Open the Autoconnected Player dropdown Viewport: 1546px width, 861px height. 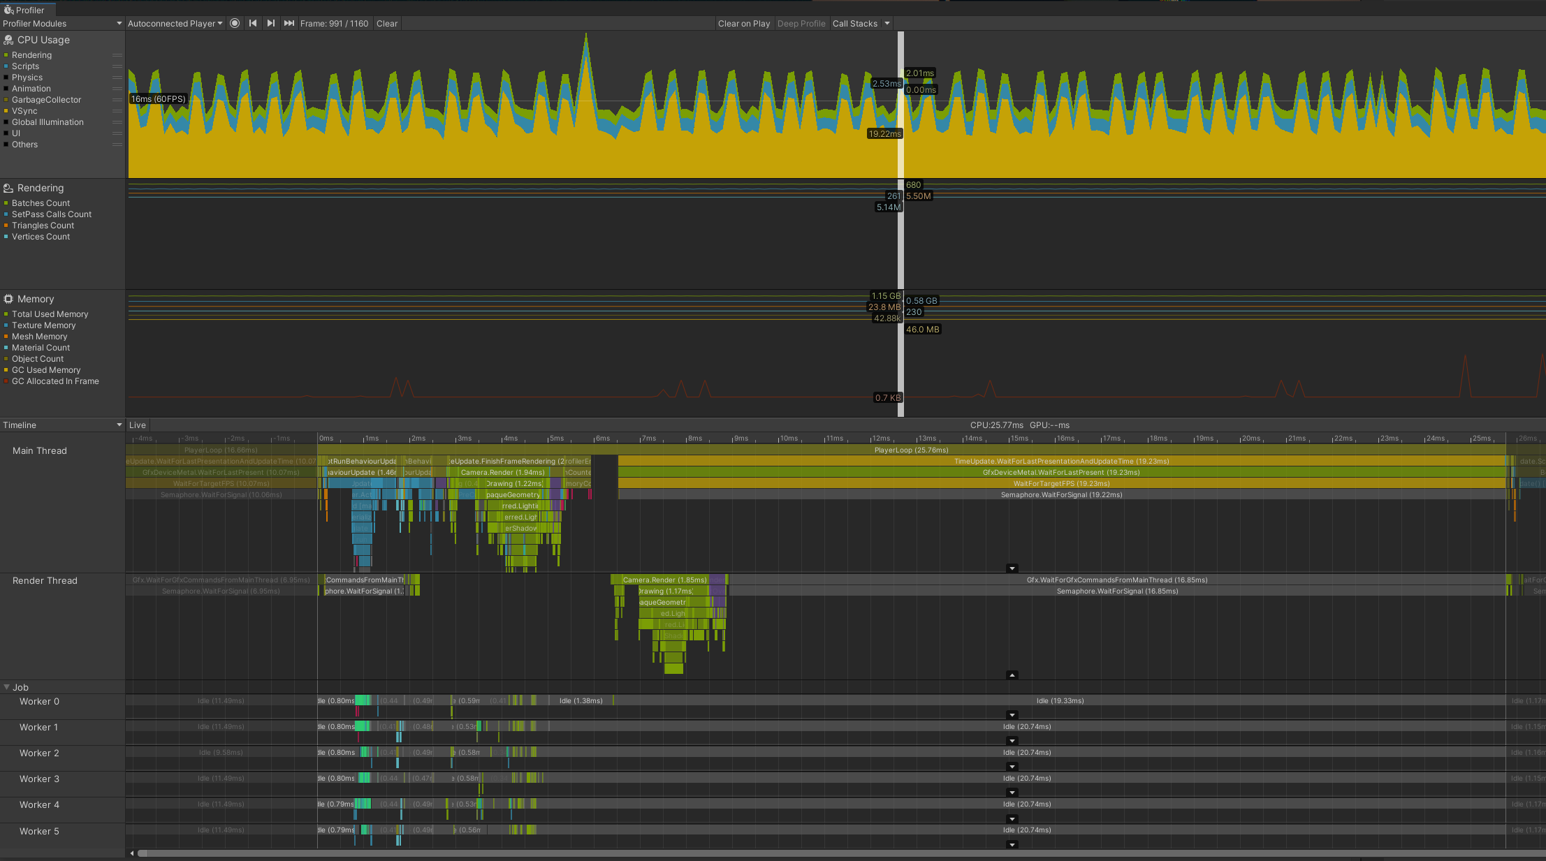tap(175, 23)
